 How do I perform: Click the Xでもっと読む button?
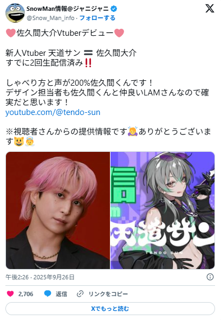[x=110, y=309]
